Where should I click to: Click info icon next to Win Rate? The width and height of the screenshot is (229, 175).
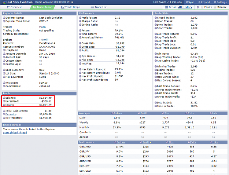pyautogui.click(x=156, y=54)
